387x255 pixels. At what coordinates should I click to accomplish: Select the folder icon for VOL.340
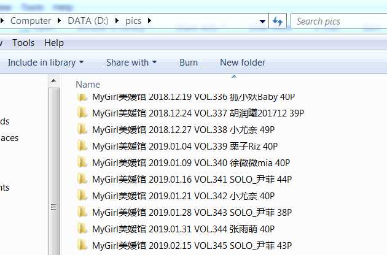coord(82,162)
